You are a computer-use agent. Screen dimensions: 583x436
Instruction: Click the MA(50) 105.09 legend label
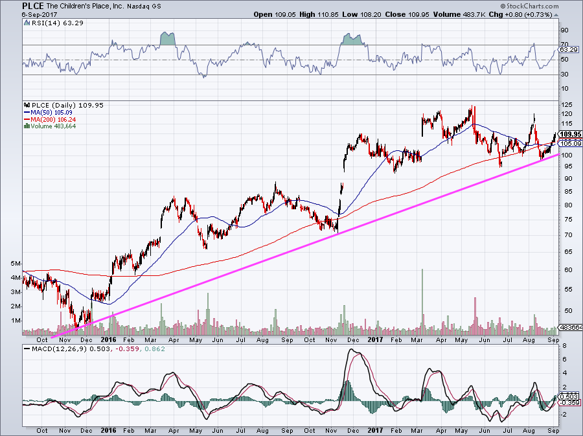tap(52, 112)
